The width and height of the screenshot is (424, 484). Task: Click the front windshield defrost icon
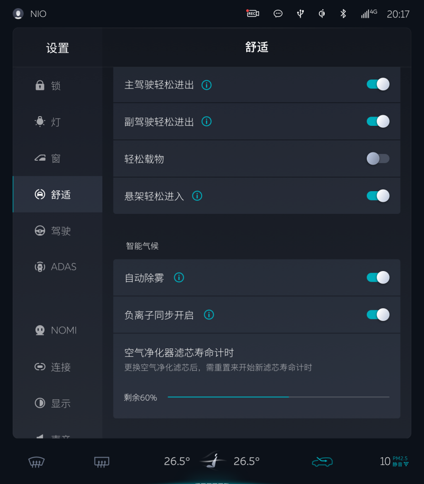pos(37,462)
